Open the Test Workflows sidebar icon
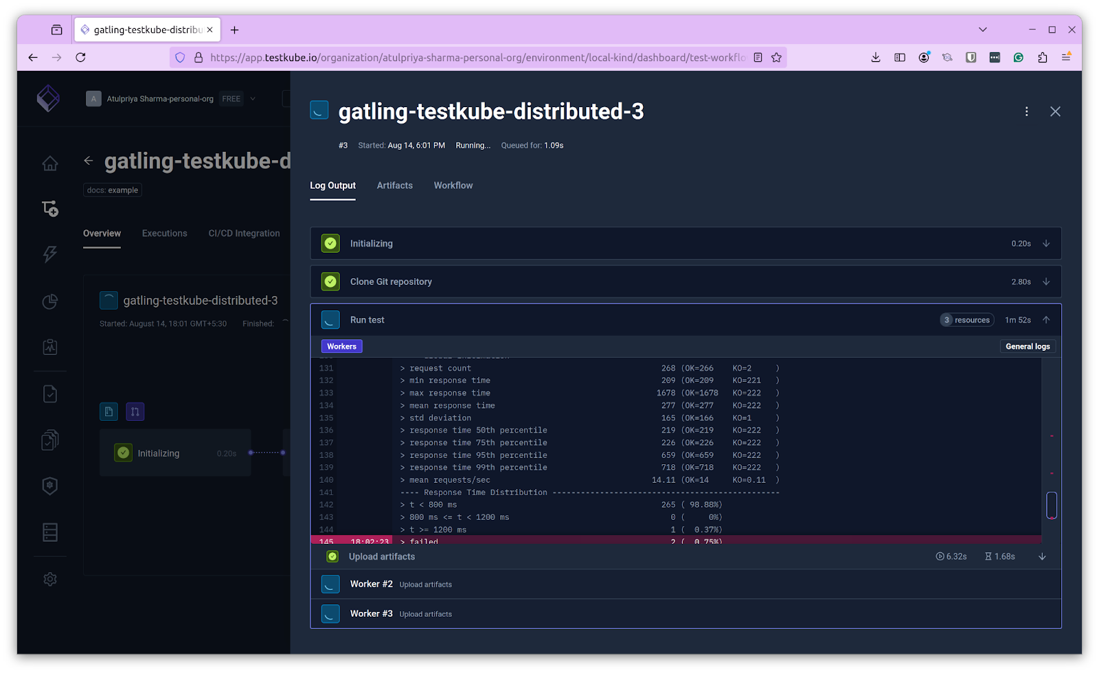 [50, 208]
